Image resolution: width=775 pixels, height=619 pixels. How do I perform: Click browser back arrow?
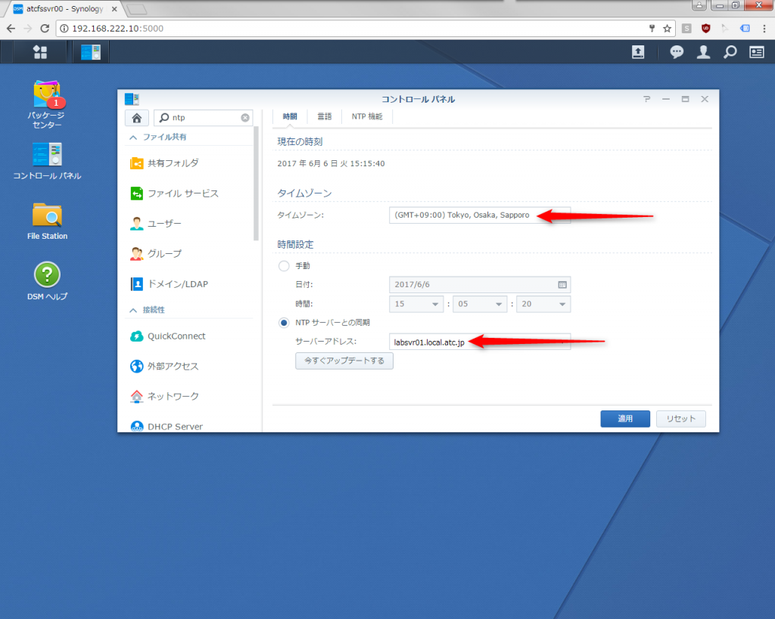[11, 29]
